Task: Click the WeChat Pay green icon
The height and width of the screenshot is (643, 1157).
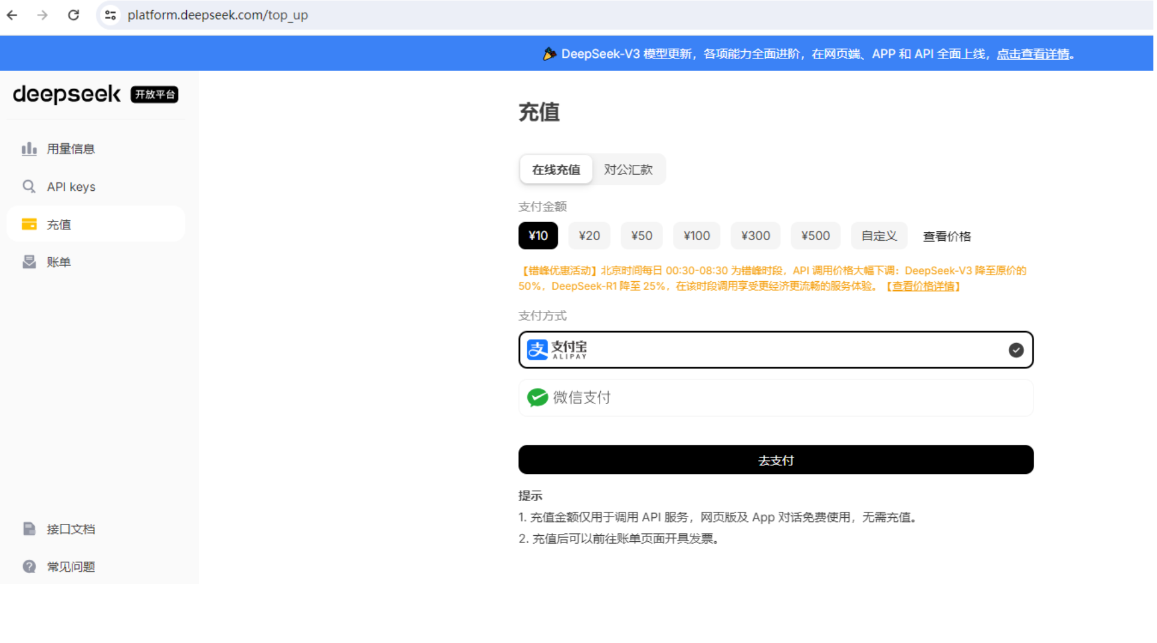Action: [538, 397]
